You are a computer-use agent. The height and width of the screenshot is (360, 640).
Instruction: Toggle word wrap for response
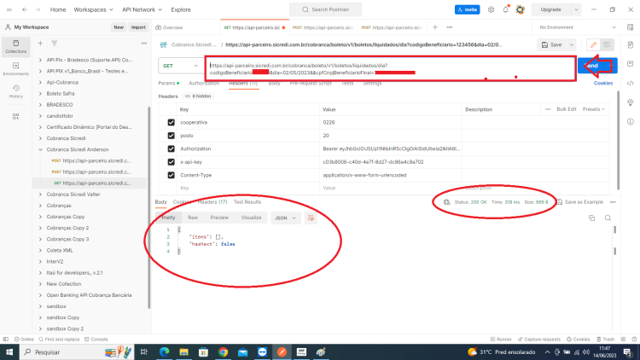(x=311, y=218)
